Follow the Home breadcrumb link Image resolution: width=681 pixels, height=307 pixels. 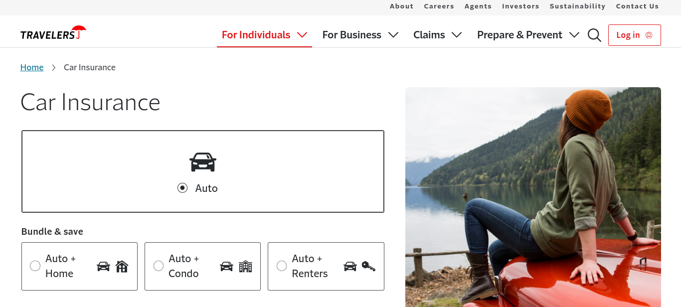click(x=31, y=67)
